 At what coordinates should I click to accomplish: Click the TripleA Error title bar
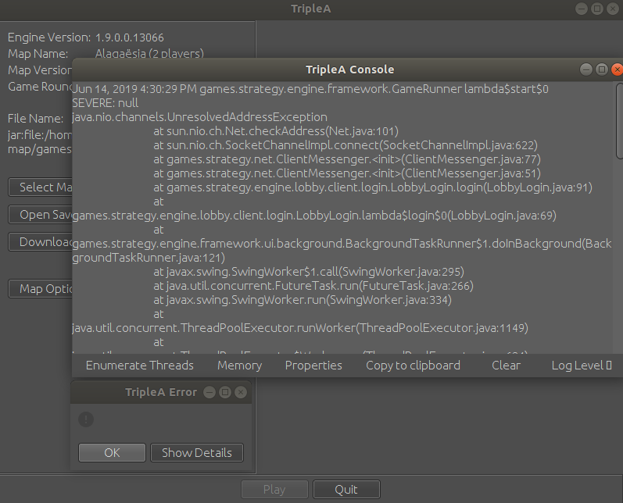click(x=161, y=392)
